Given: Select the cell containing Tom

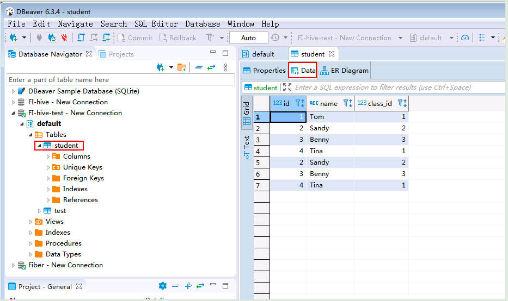Looking at the screenshot, I should point(330,117).
